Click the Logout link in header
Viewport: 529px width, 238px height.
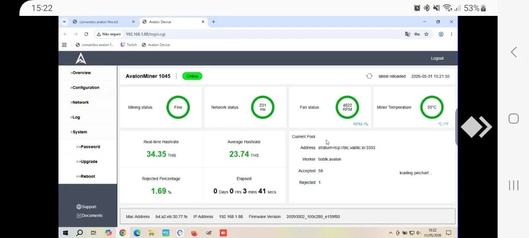437,59
